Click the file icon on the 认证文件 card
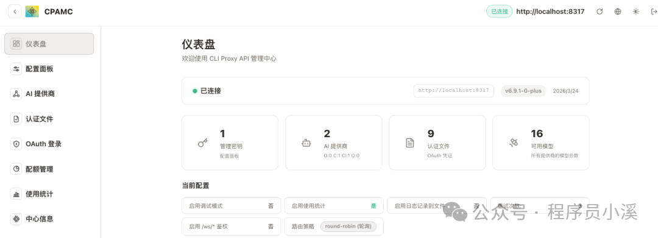 (410, 143)
